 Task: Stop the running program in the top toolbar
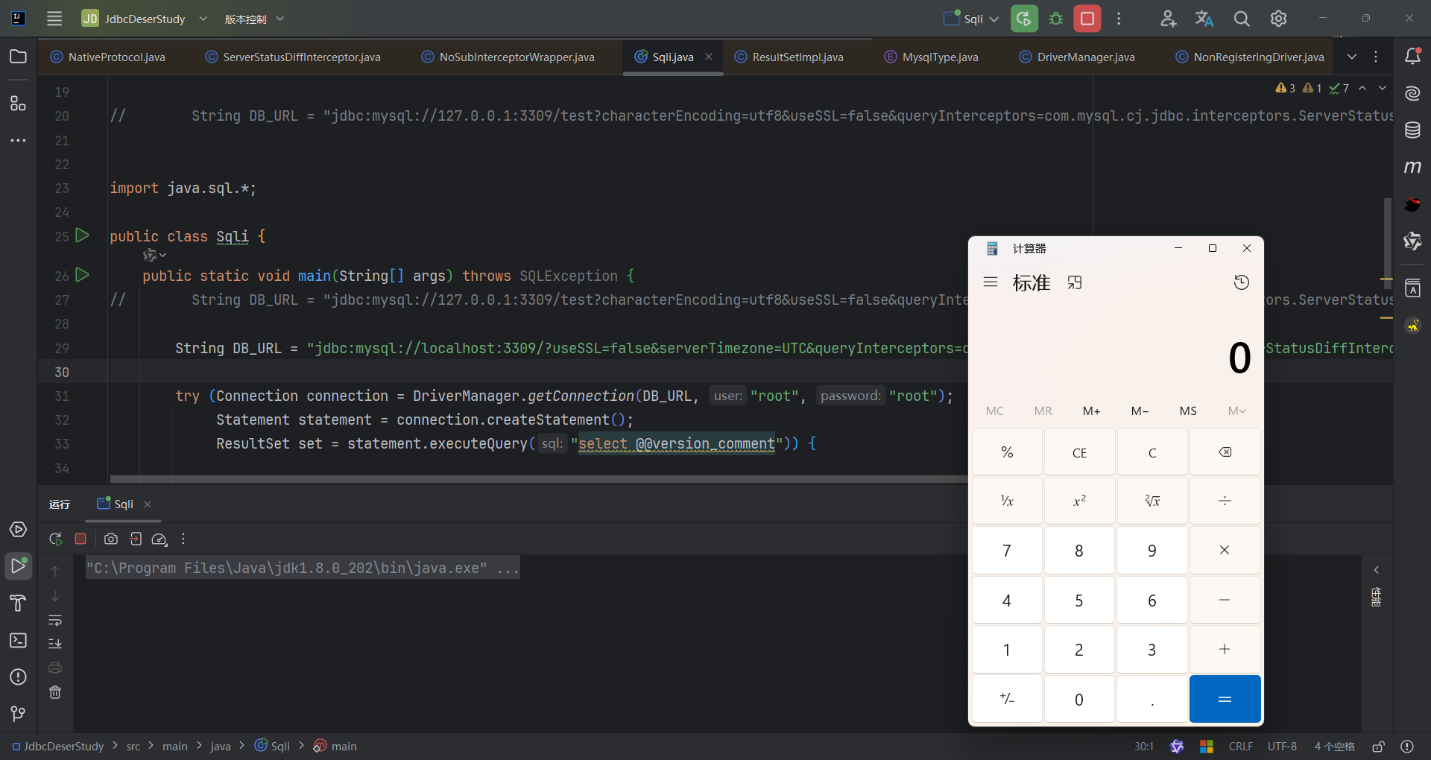[x=1087, y=19]
